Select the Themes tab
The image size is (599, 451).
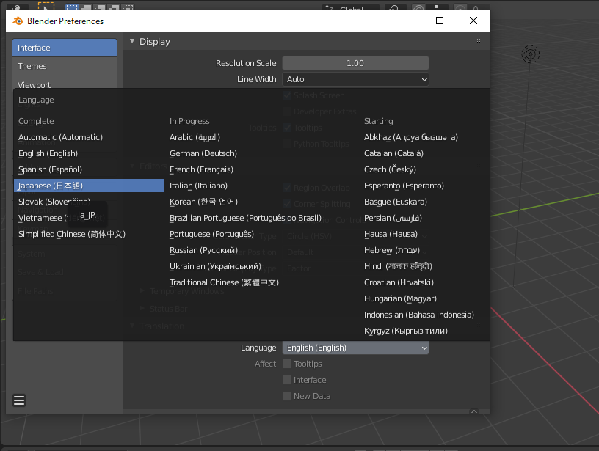[65, 66]
